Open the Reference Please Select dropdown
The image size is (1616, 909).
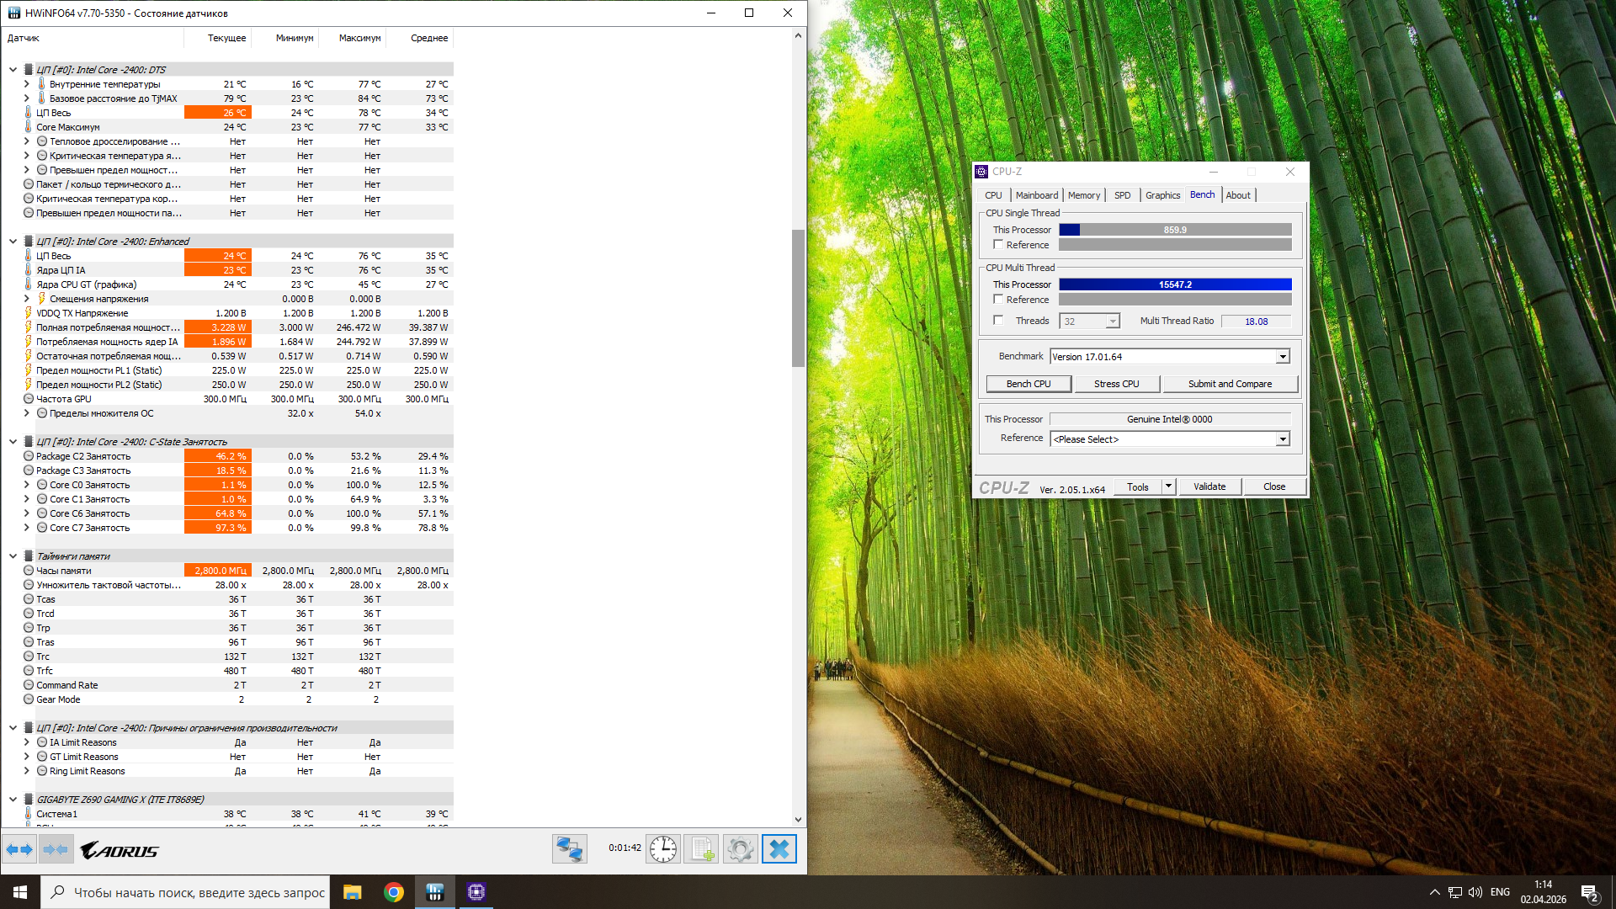click(1283, 439)
